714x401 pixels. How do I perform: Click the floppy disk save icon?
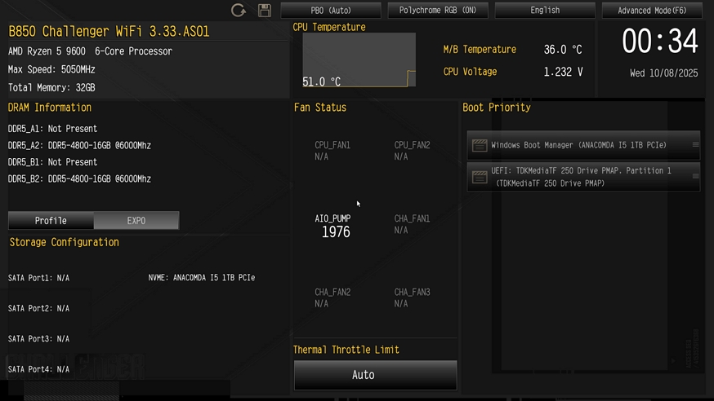tap(265, 11)
